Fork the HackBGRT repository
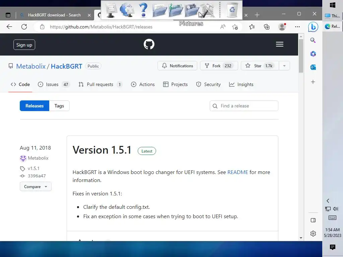The width and height of the screenshot is (343, 257). pos(219,66)
